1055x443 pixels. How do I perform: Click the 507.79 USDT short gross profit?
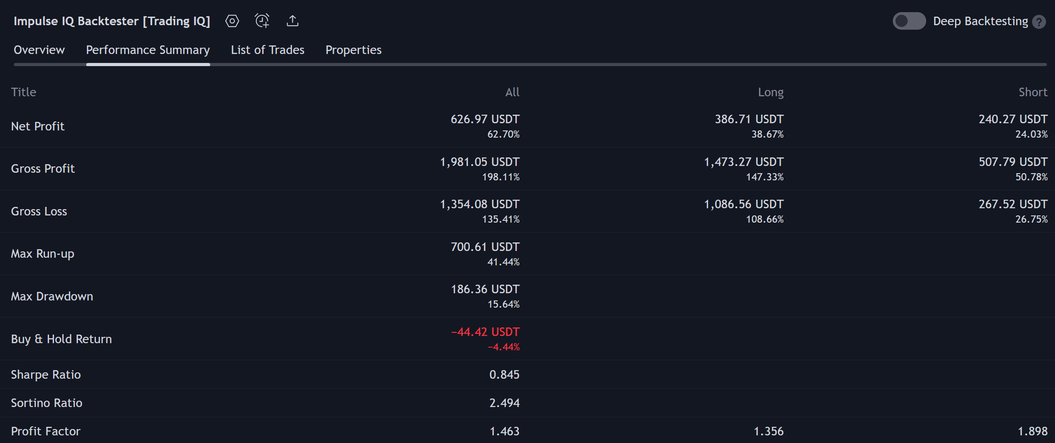1013,162
